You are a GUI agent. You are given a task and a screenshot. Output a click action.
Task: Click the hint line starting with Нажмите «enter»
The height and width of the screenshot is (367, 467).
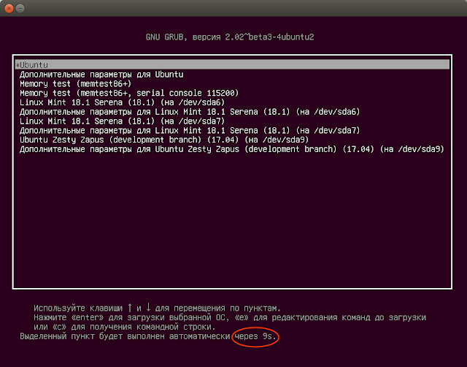point(230,317)
